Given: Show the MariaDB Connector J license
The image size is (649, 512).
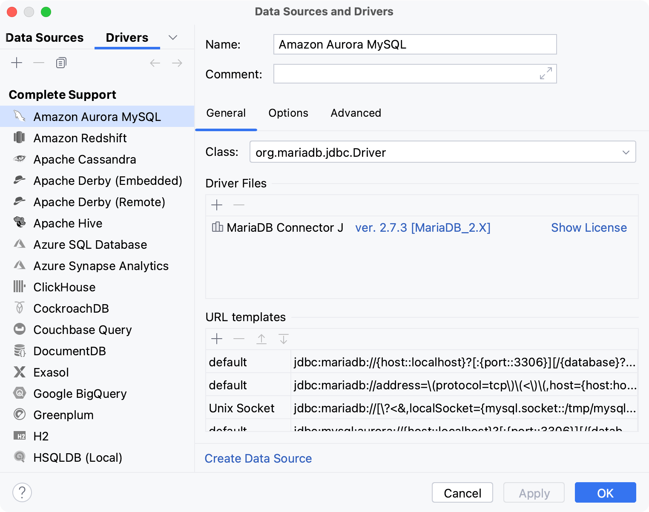Looking at the screenshot, I should pyautogui.click(x=589, y=227).
